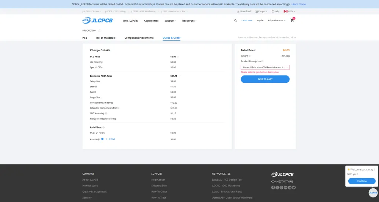Click the SMT Assembly info icon

[106, 114]
